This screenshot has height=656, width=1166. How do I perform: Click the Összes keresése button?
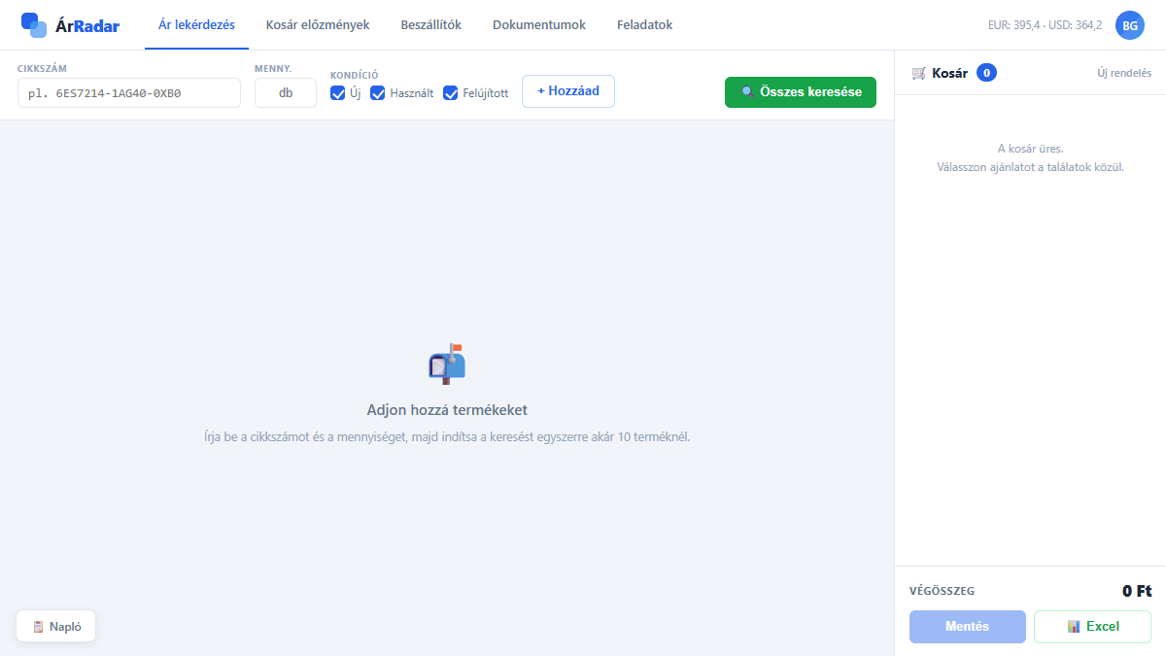point(801,92)
